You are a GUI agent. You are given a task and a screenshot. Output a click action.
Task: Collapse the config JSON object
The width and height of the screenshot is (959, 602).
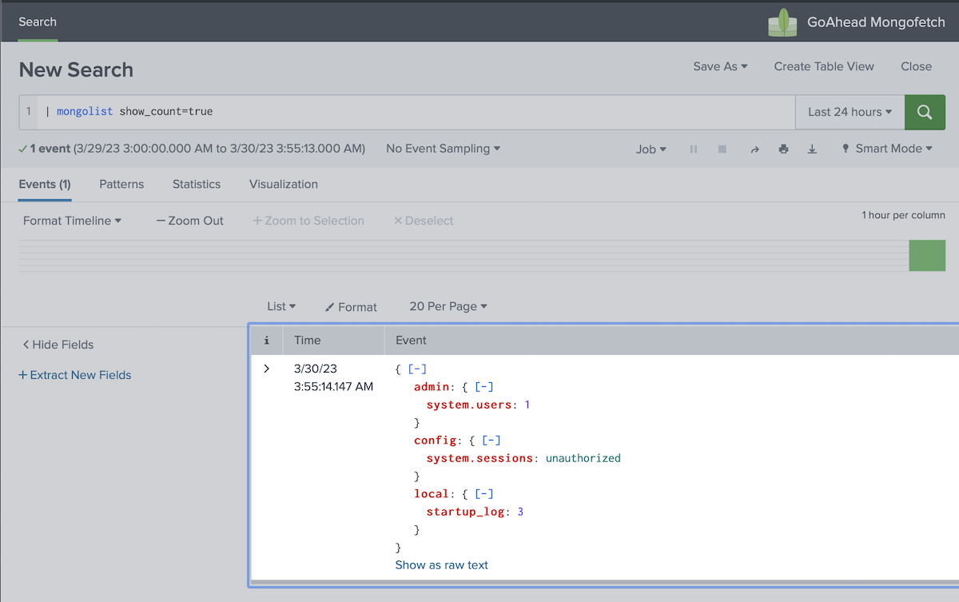point(491,441)
